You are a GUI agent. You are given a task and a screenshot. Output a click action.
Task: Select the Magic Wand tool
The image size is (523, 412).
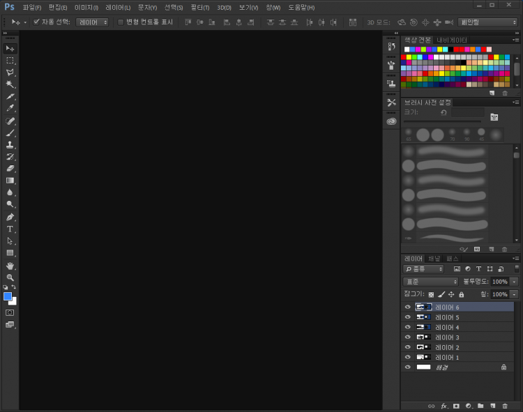click(10, 84)
